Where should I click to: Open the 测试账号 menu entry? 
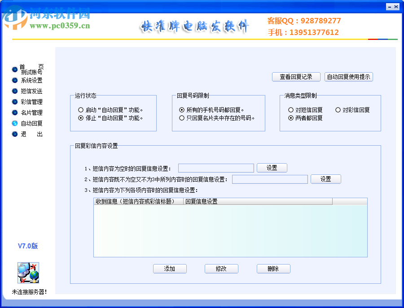point(31,72)
